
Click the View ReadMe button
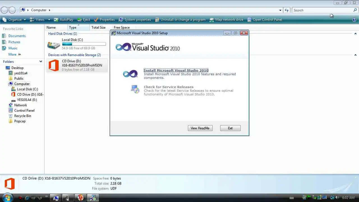click(x=200, y=128)
